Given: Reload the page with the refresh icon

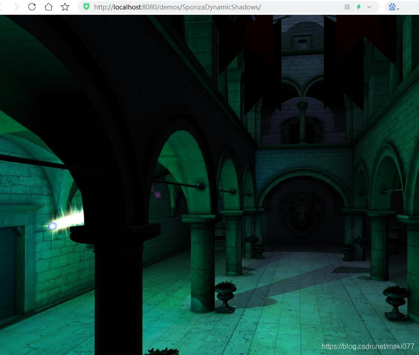Looking at the screenshot, I should (x=32, y=7).
